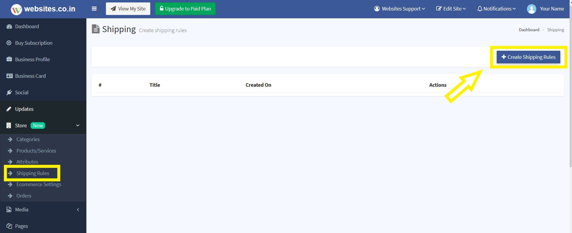Screen dimensions: 572x233
Task: Click the Websites Support person icon
Action: (377, 9)
